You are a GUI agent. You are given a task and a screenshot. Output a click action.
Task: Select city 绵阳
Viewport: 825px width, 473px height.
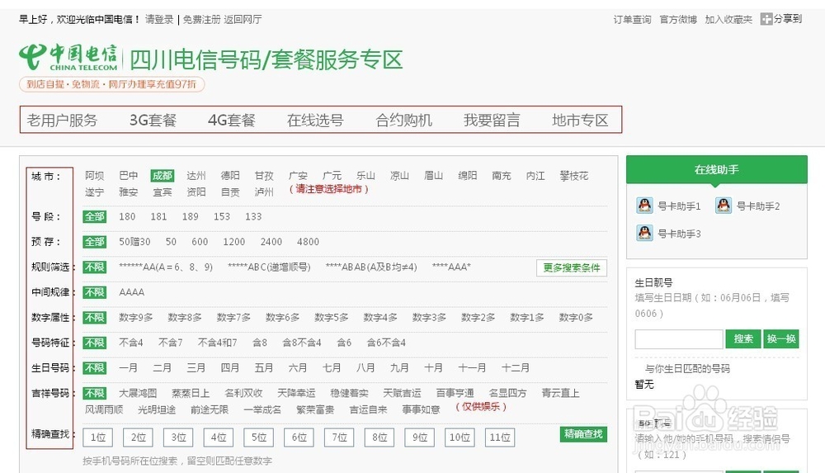click(467, 175)
